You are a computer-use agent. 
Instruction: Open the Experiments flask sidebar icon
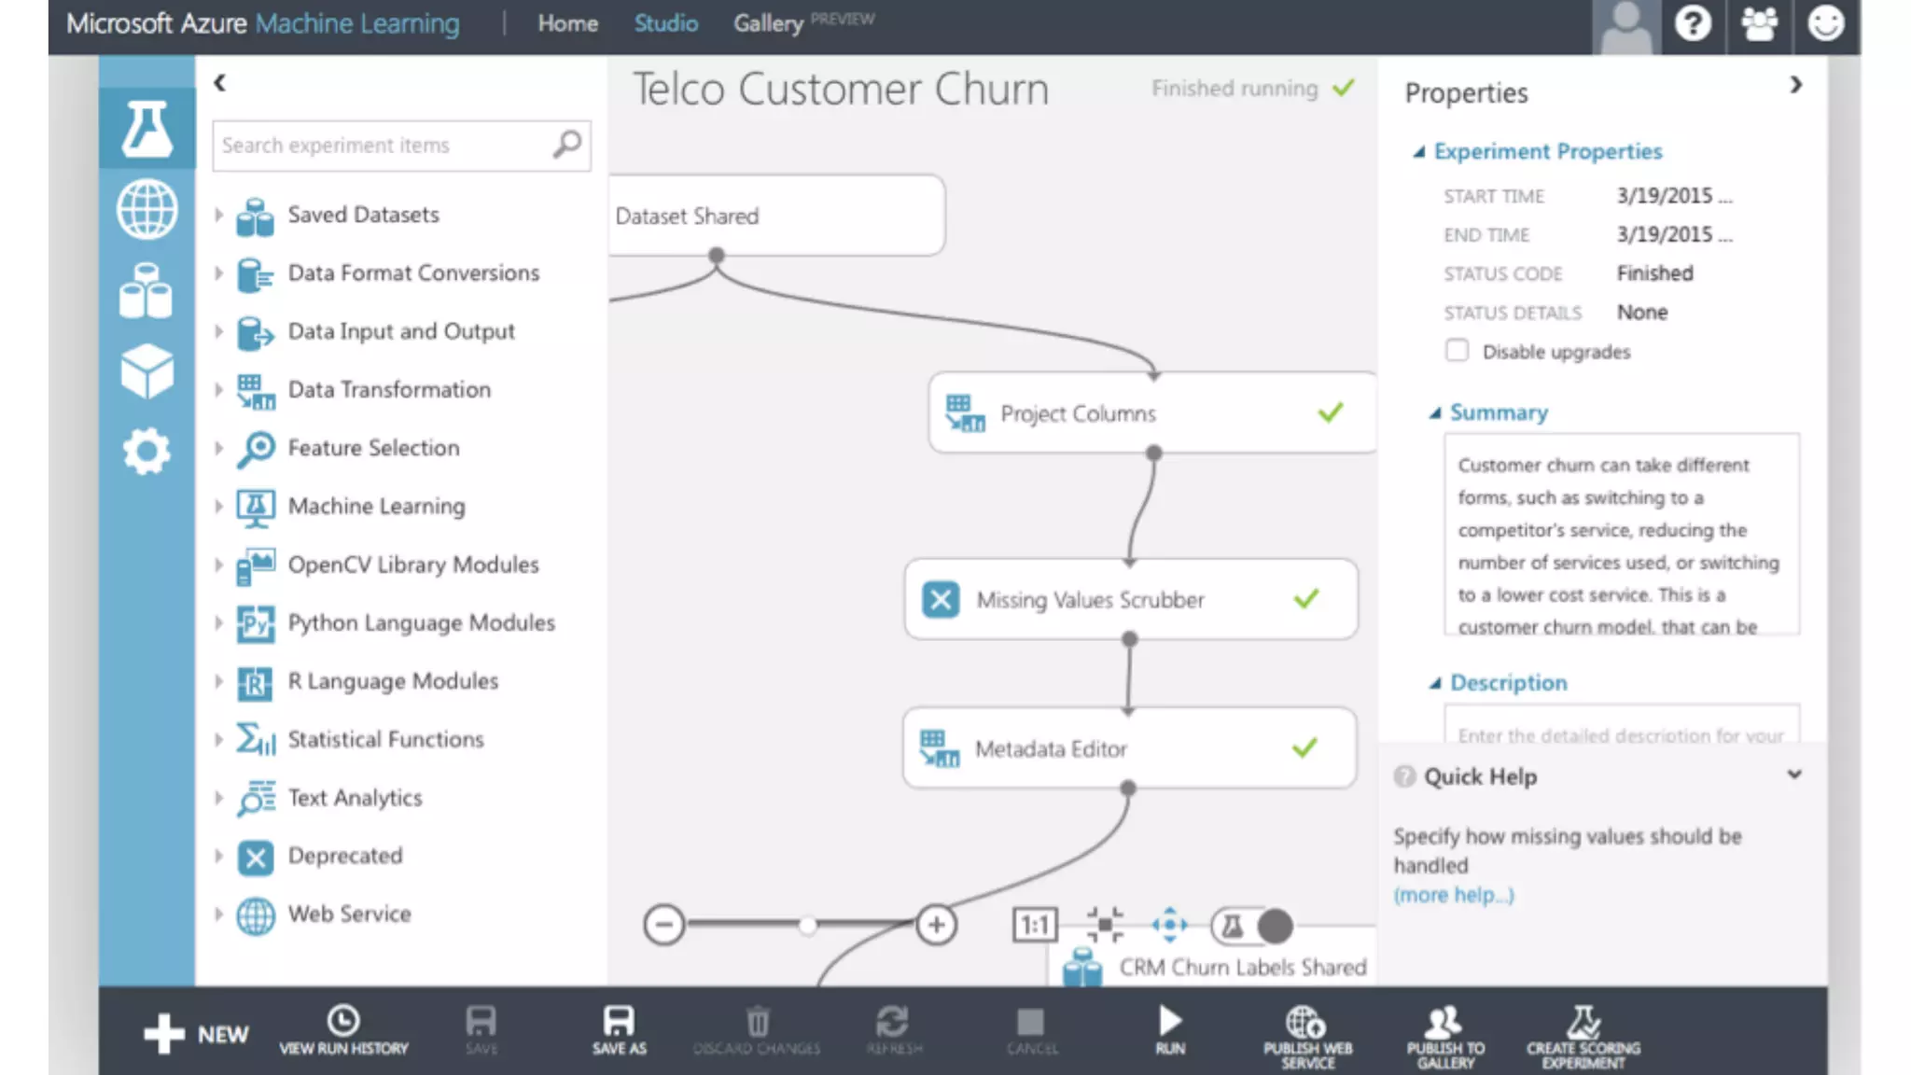(x=146, y=128)
